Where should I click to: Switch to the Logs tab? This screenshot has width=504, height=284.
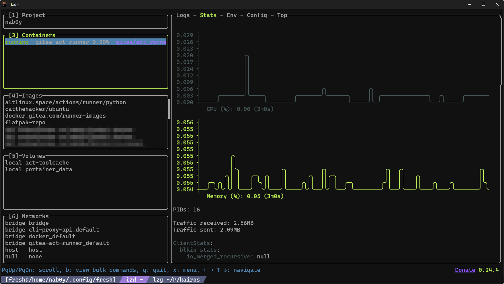point(183,15)
